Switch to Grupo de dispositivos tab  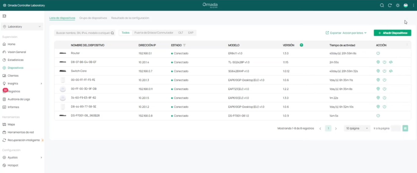[x=93, y=18]
